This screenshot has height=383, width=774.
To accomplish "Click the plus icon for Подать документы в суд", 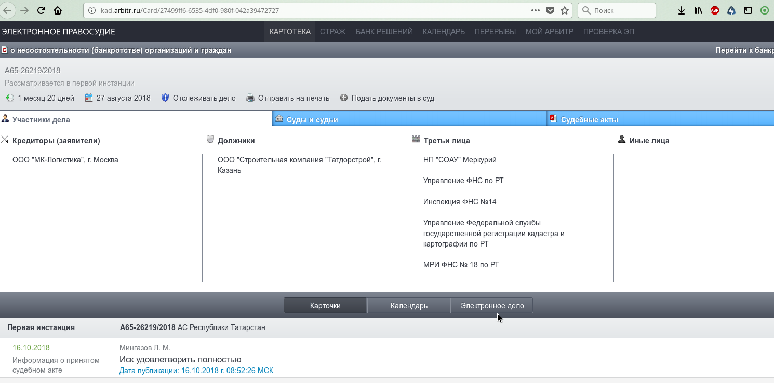I will [x=344, y=98].
